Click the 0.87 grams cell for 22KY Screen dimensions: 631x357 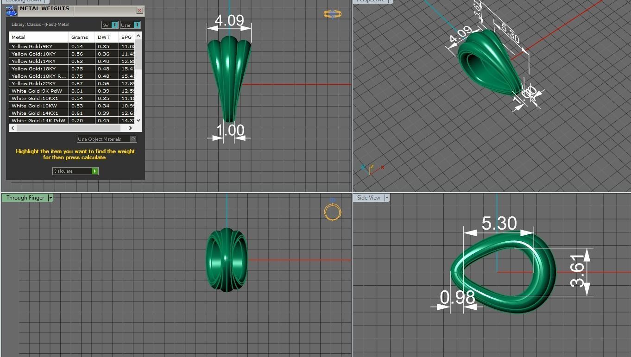pos(82,83)
